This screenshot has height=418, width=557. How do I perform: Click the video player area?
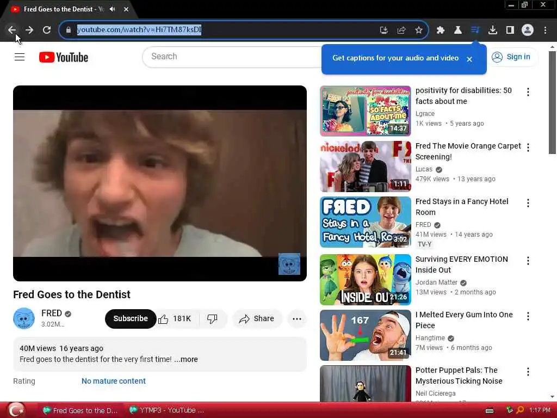point(160,183)
